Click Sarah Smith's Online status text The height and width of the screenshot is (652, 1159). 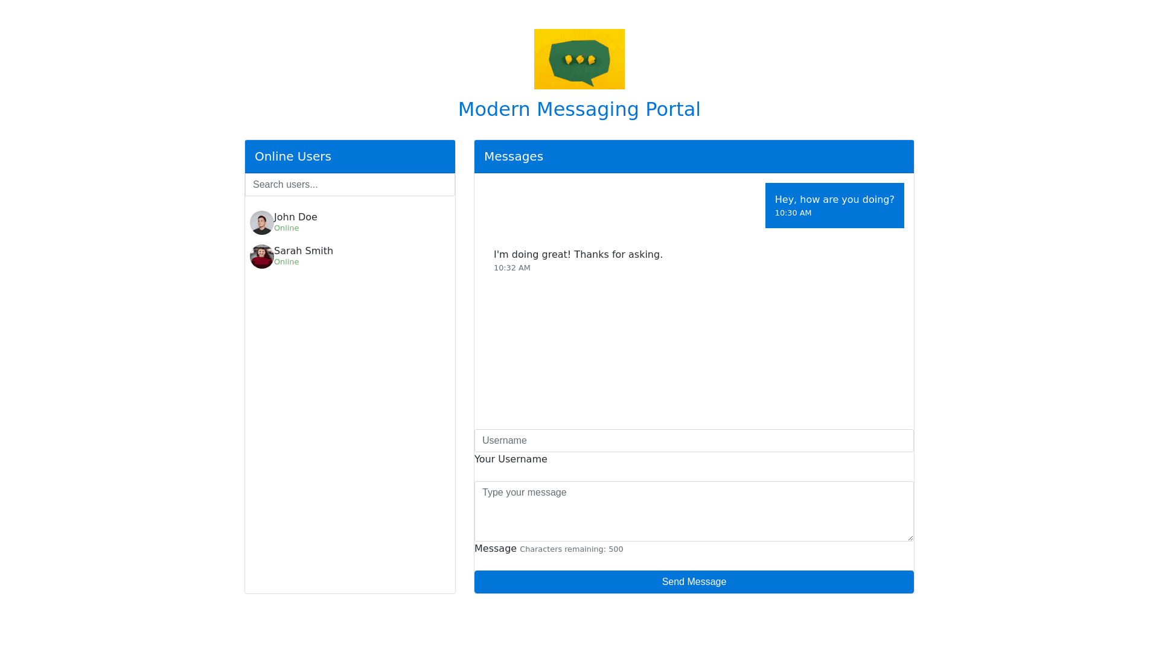(286, 262)
